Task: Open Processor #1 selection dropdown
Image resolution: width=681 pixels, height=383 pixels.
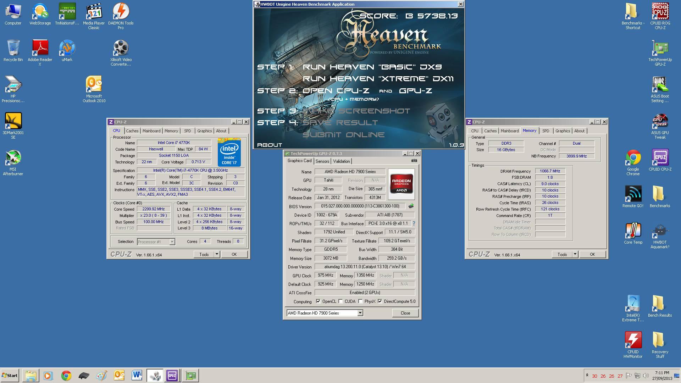Action: point(172,242)
